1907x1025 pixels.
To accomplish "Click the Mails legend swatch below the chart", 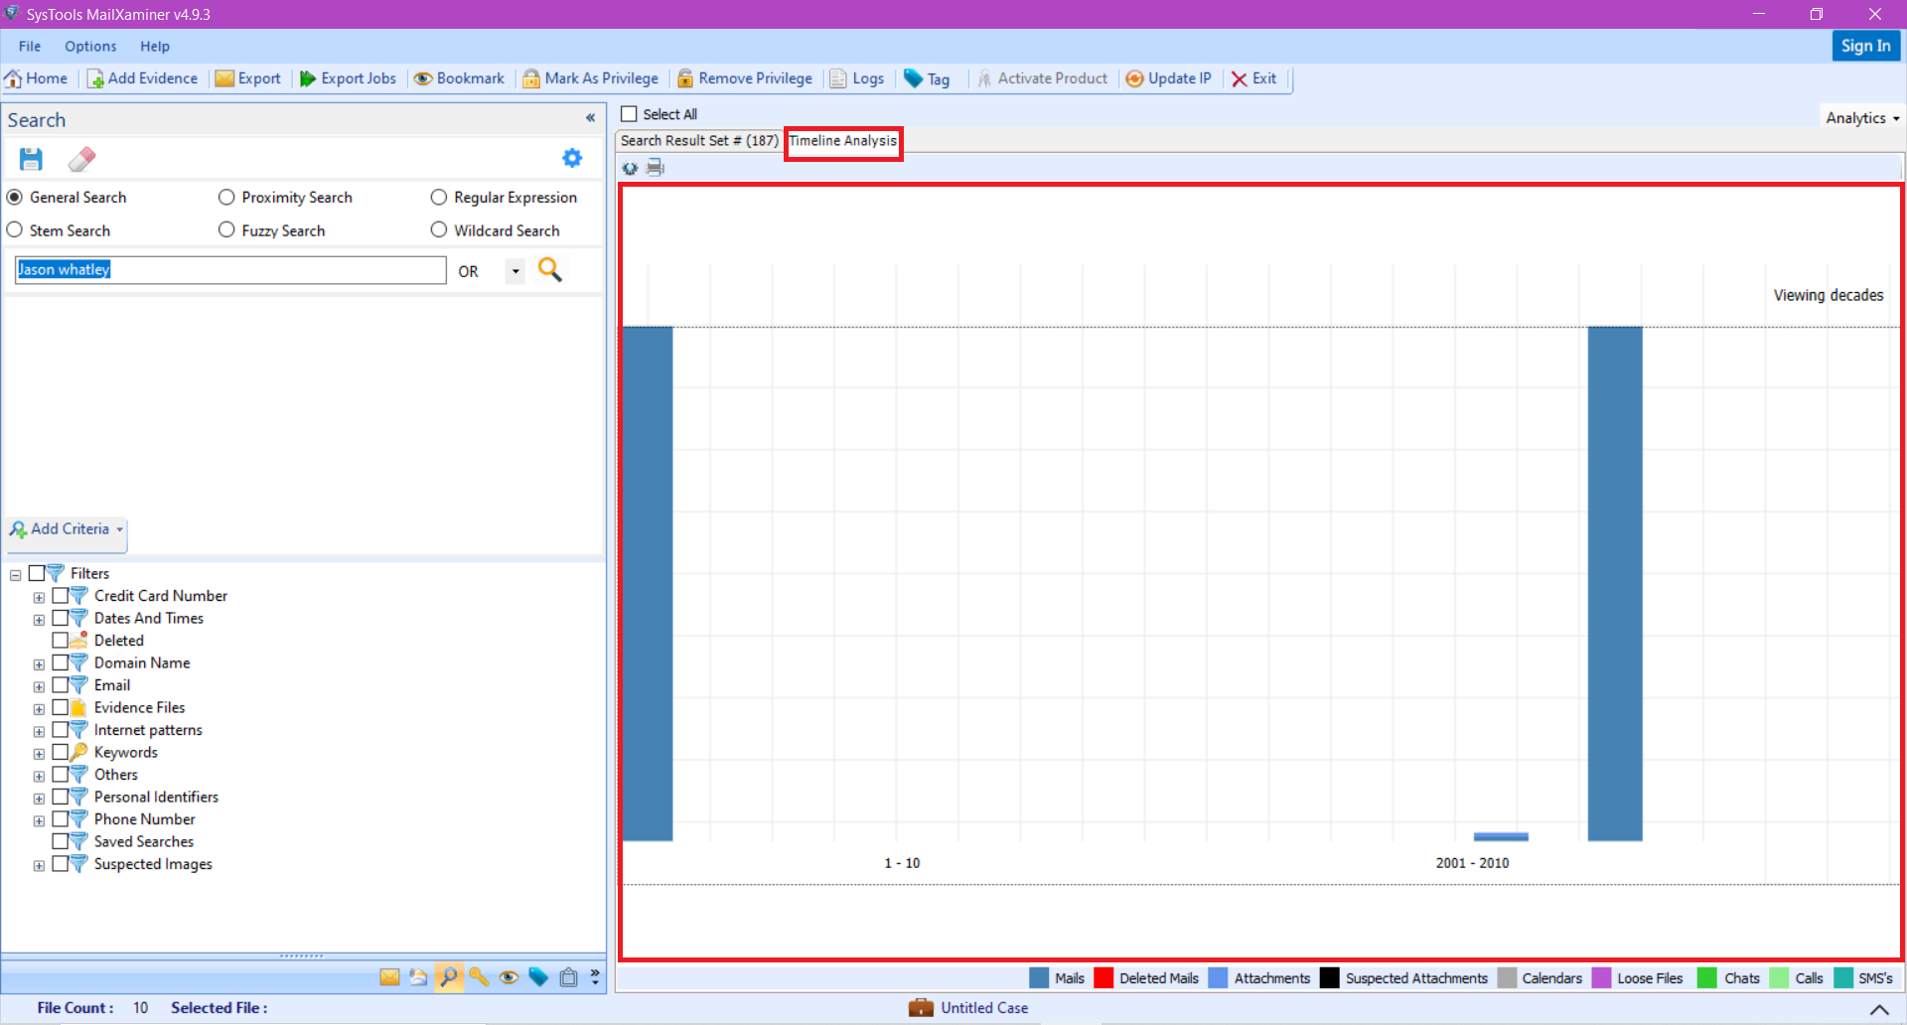I will click(x=1039, y=977).
